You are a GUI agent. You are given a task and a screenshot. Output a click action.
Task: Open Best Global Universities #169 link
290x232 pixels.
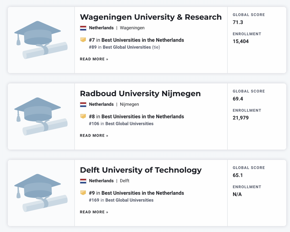[x=129, y=200]
